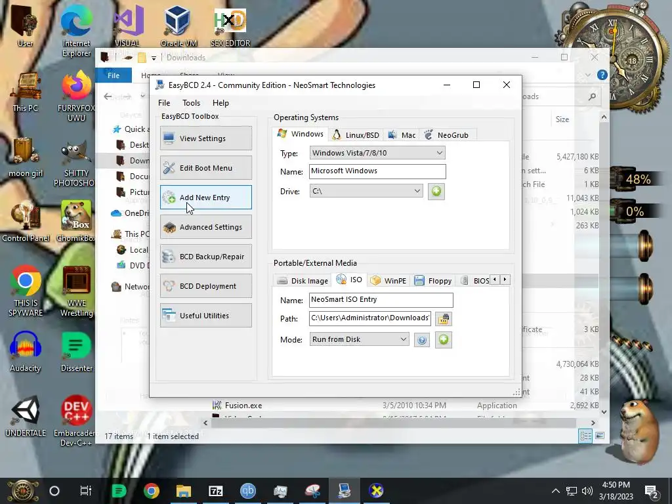Select the ISO media tab
Screen dimensions: 672x504
pyautogui.click(x=349, y=280)
